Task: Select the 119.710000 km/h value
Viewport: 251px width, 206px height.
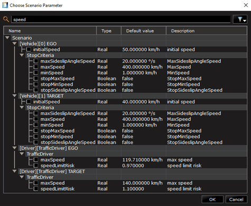Action: click(x=142, y=160)
